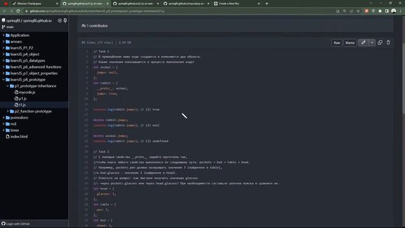The image size is (405, 228).
Task: Open a new browser tab
Action: click(x=267, y=4)
